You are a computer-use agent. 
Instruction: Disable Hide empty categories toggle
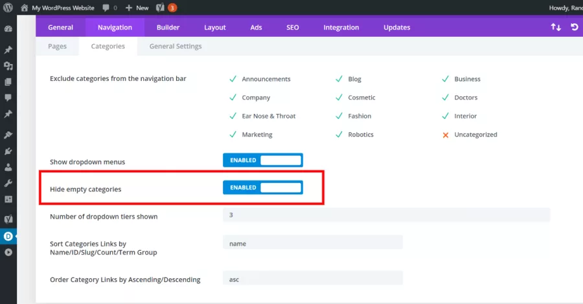263,188
